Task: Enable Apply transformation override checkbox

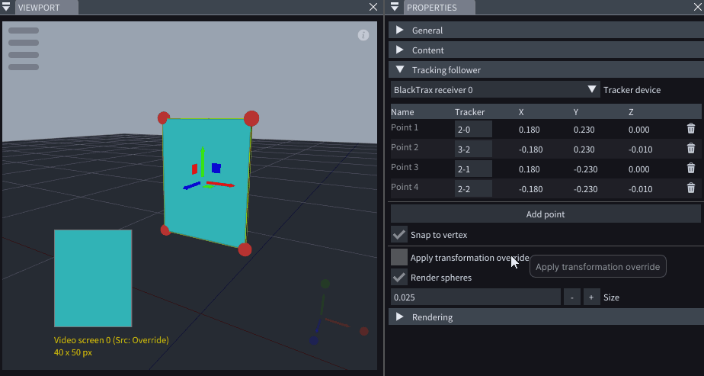Action: pos(399,257)
